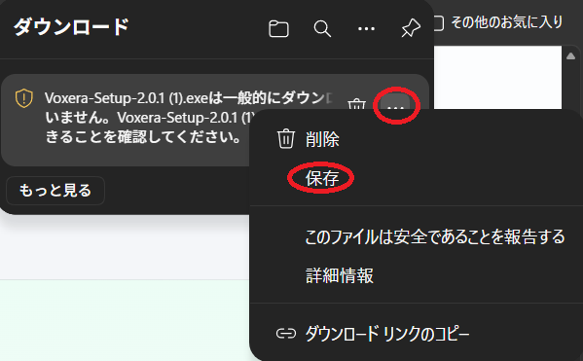This screenshot has width=583, height=361.
Task: Open 詳細情報 from the context menu
Action: [416, 275]
